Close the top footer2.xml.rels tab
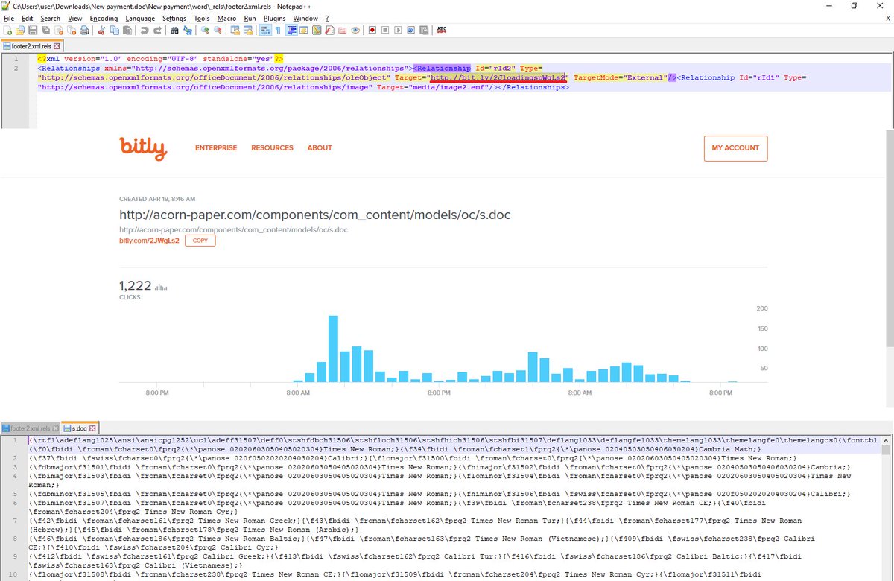Screen dimensions: 894x581 pyautogui.click(x=57, y=46)
